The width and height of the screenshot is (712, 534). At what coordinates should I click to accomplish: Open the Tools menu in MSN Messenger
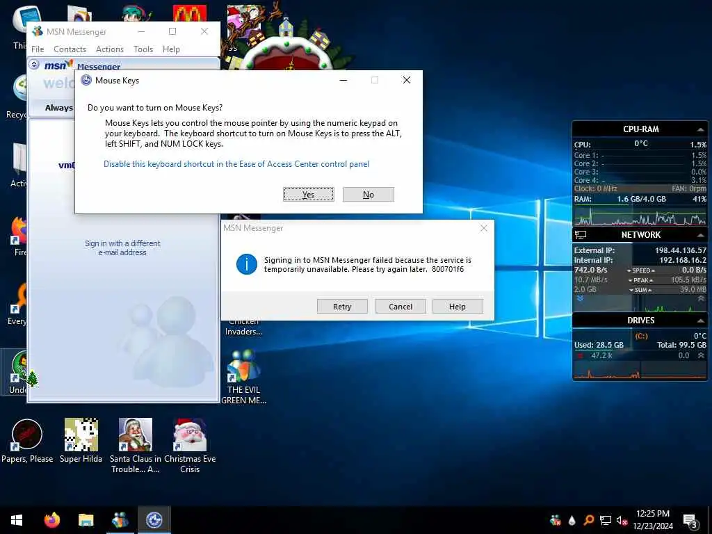coord(143,49)
